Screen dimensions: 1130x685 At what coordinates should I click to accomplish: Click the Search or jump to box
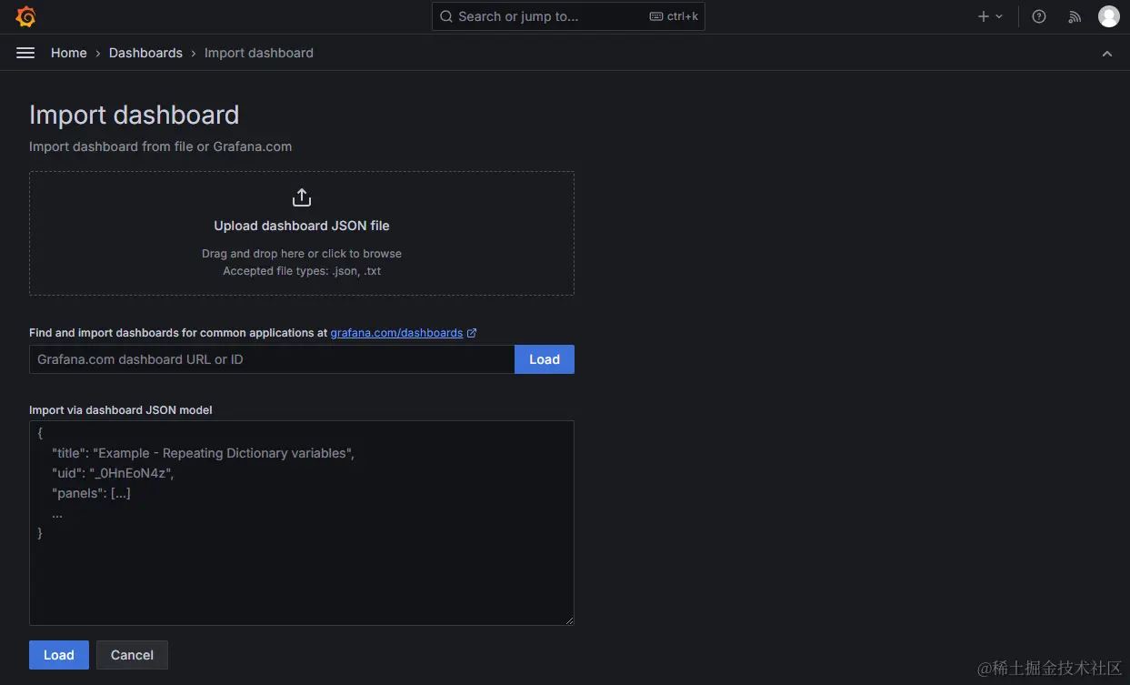[568, 16]
